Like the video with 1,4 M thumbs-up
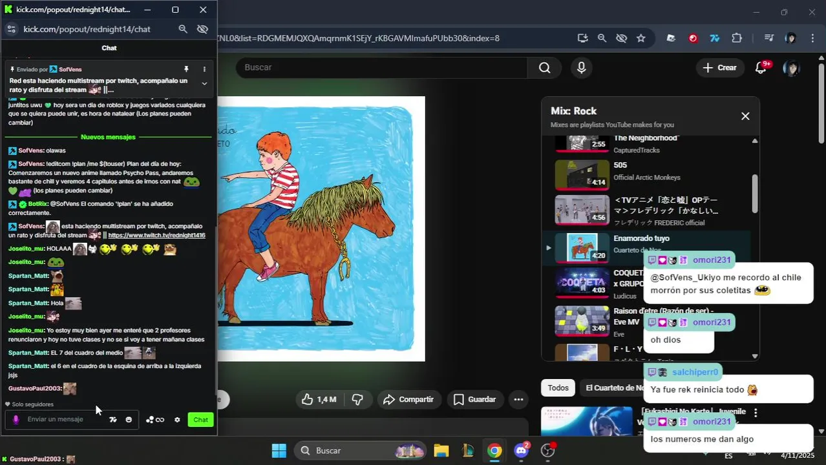The width and height of the screenshot is (826, 465). (319, 400)
